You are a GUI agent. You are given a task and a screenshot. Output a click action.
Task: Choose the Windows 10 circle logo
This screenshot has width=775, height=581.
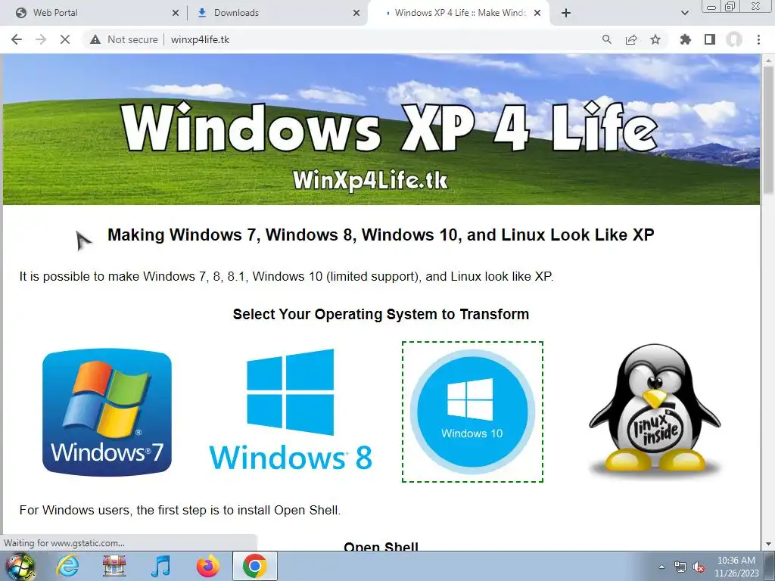click(x=472, y=412)
